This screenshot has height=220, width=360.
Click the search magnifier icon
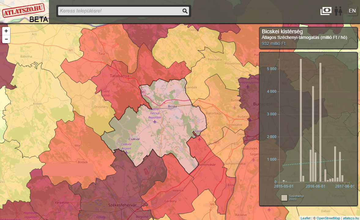[x=185, y=11]
